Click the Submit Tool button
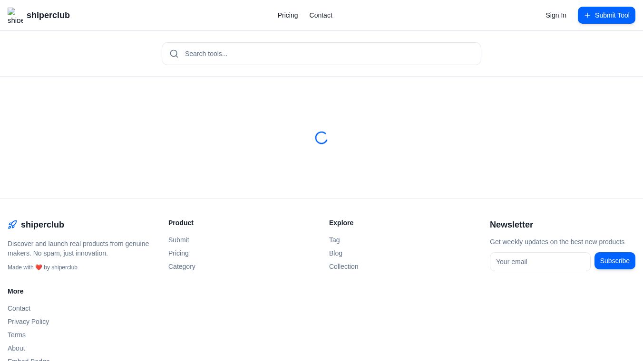 606,15
